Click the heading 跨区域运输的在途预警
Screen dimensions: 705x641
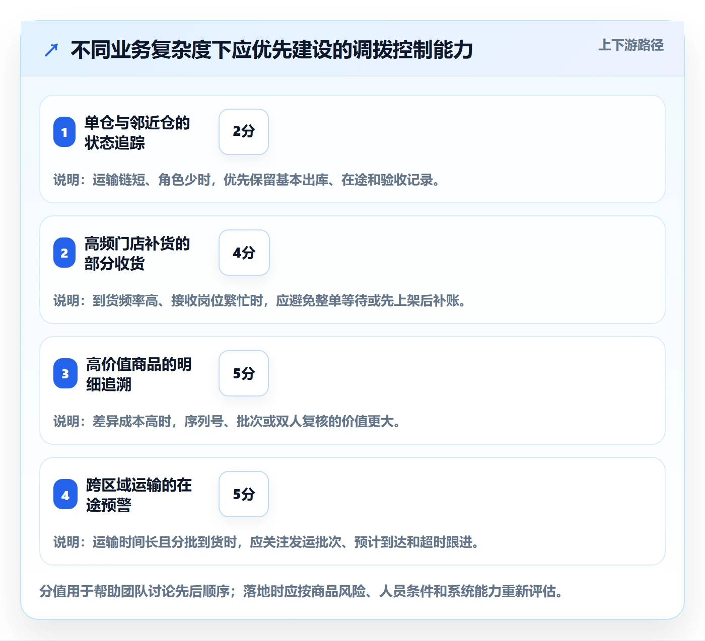(x=139, y=495)
